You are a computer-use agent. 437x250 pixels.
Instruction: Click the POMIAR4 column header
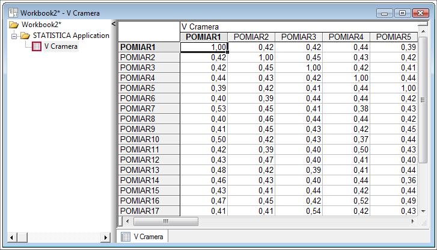point(346,37)
